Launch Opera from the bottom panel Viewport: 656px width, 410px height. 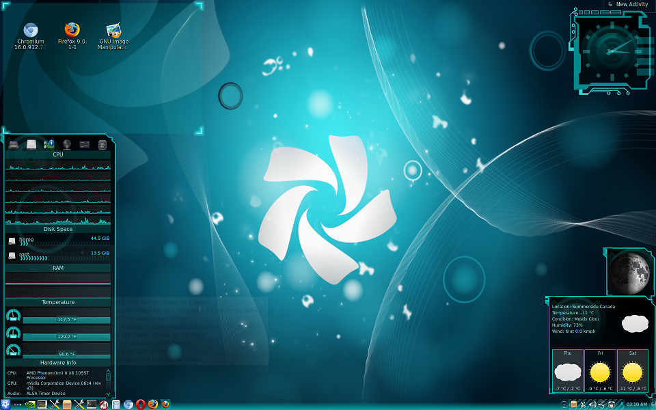(x=141, y=405)
